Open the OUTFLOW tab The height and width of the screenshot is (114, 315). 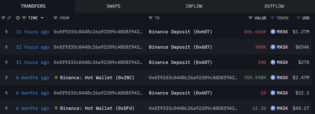tap(274, 6)
